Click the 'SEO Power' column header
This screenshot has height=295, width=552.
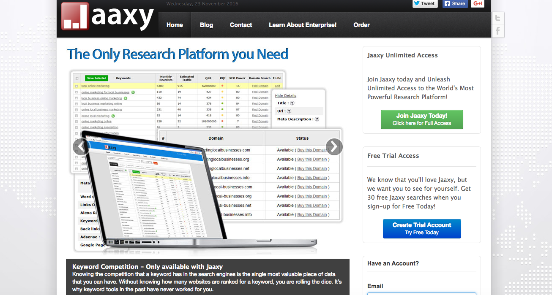(x=238, y=78)
